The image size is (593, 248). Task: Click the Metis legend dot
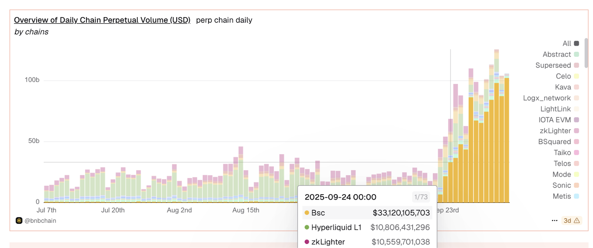coord(576,197)
